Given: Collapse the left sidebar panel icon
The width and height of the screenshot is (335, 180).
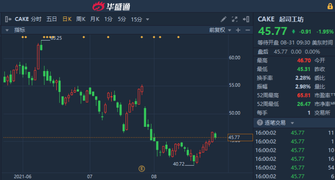Looking at the screenshot, I should pos(8,19).
